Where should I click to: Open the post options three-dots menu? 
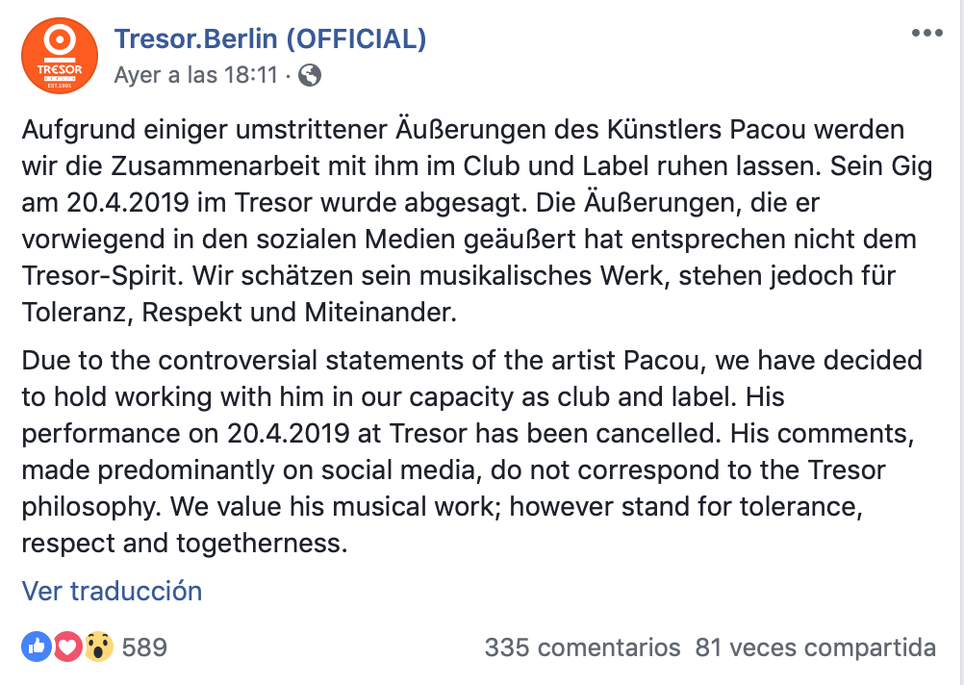pos(926,34)
